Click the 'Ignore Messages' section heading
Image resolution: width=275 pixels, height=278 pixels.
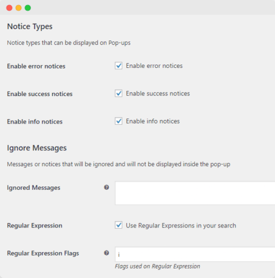pyautogui.click(x=37, y=148)
